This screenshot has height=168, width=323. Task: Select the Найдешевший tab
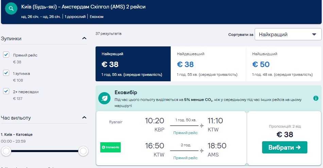point(208,64)
